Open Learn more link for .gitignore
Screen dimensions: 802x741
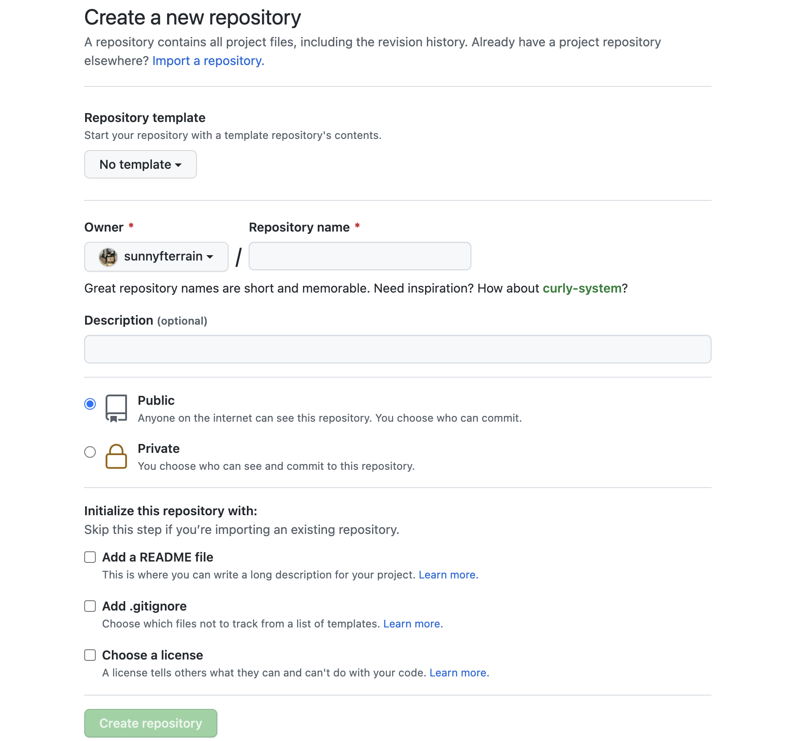click(413, 624)
